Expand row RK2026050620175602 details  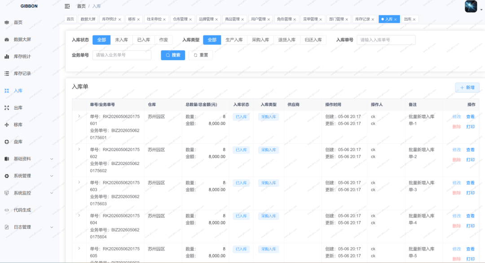(x=79, y=149)
